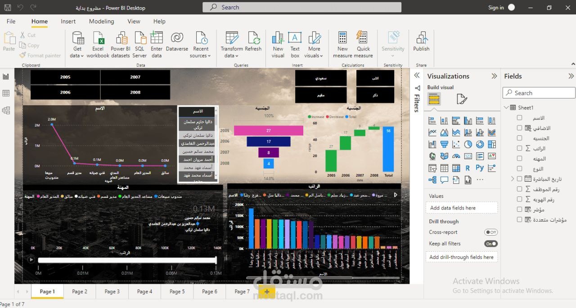This screenshot has height=308, width=576.
Task: Click Format painter button
Action: click(40, 55)
